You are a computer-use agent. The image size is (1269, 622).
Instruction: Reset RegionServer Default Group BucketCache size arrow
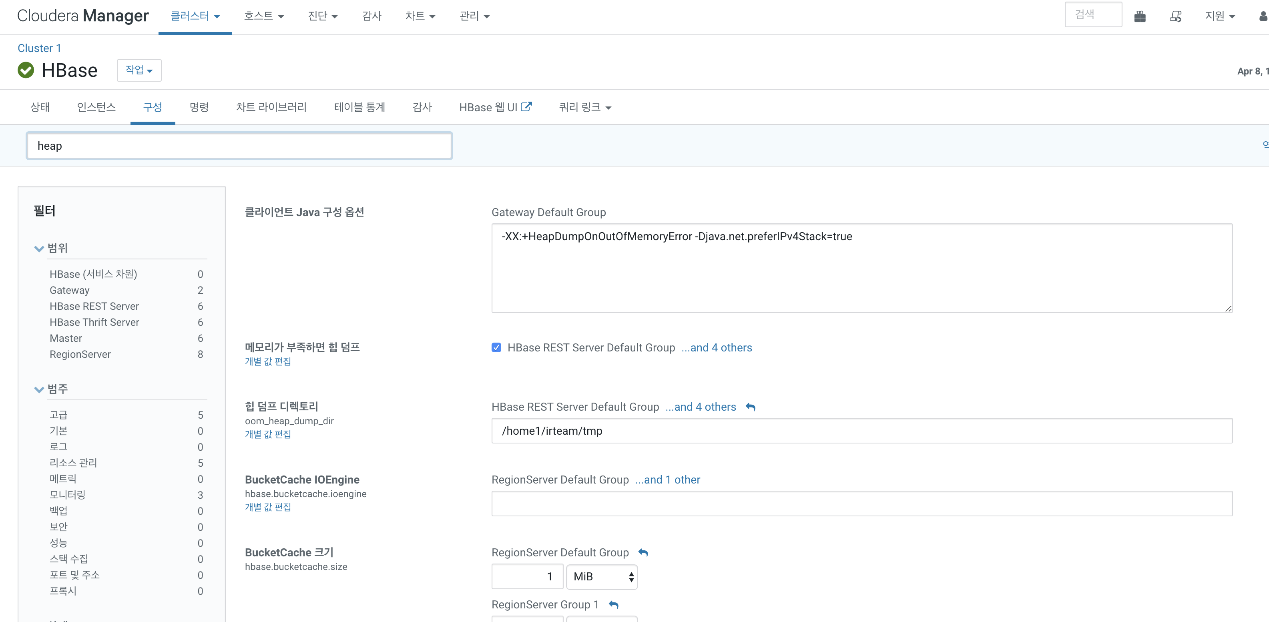(x=643, y=553)
